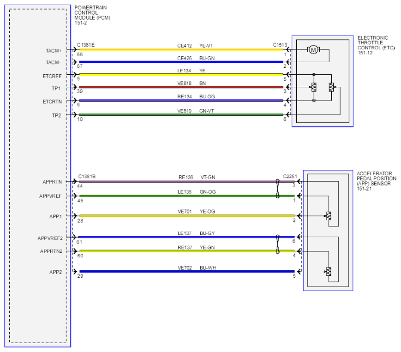The width and height of the screenshot is (401, 352).
Task: Click the blue CE426 wire
Action: [x=181, y=62]
